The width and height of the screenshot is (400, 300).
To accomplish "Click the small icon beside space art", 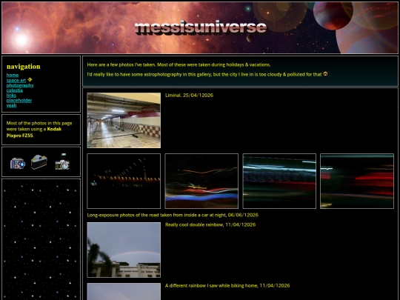I will coord(30,79).
